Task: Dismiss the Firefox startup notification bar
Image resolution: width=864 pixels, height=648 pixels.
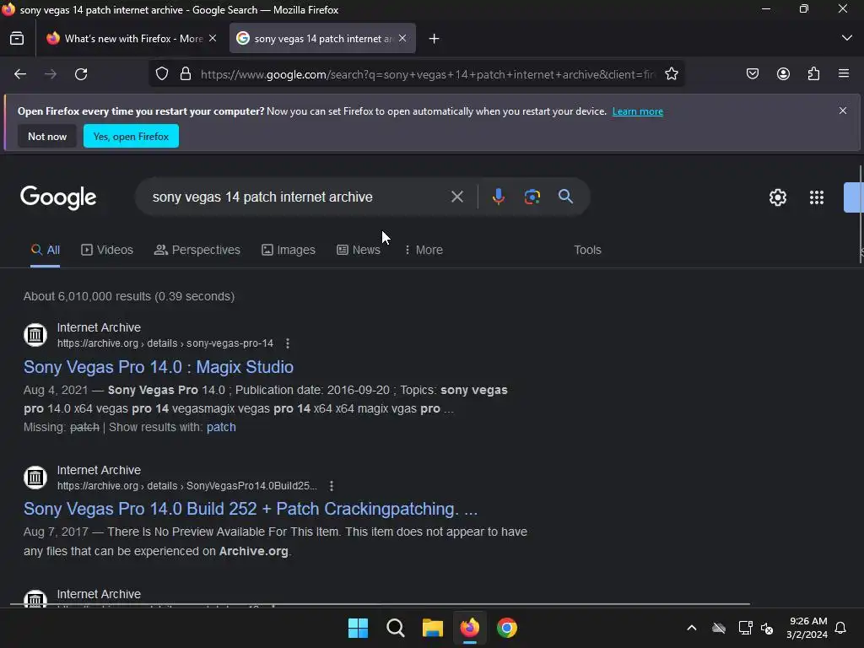Action: 843,111
